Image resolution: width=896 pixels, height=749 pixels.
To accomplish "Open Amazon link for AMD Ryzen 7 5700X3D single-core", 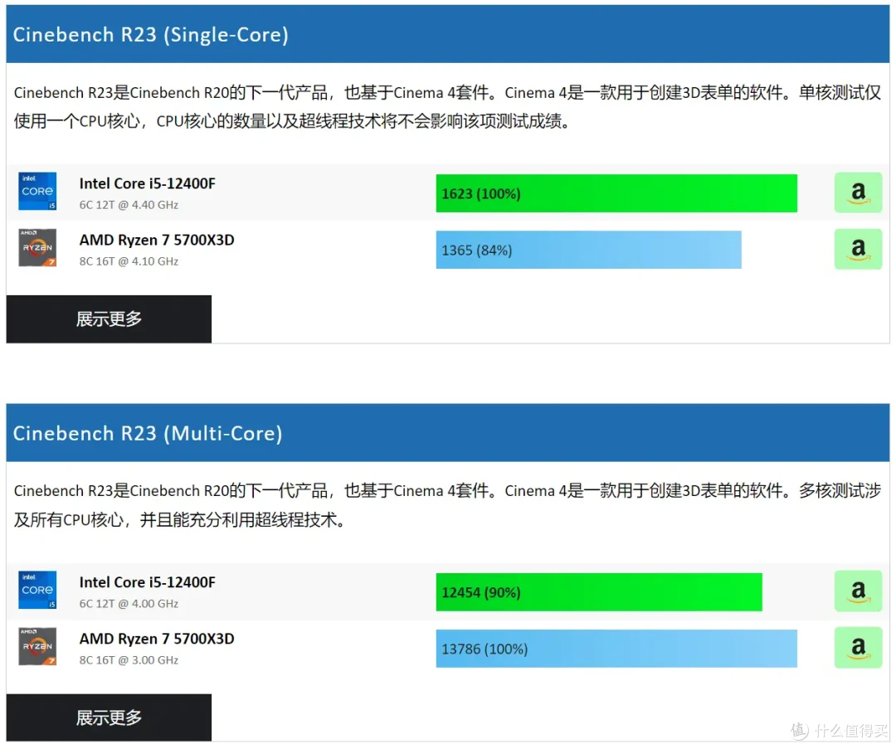I will click(x=858, y=248).
